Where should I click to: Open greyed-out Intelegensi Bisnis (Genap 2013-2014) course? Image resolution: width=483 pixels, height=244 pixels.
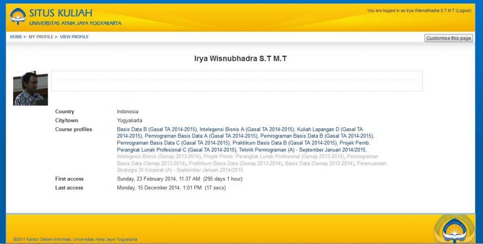click(x=159, y=156)
